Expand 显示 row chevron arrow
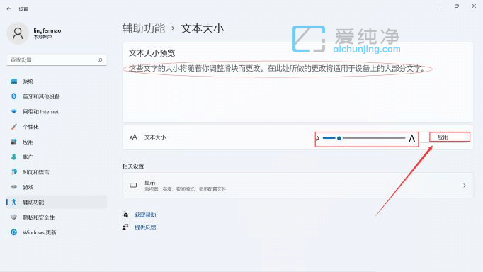Image resolution: width=483 pixels, height=272 pixels. click(464, 186)
